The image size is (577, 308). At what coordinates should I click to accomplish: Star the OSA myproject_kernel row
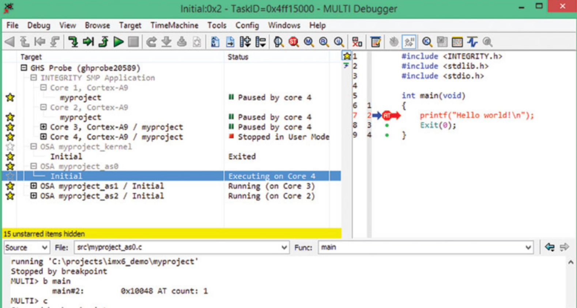coord(10,147)
